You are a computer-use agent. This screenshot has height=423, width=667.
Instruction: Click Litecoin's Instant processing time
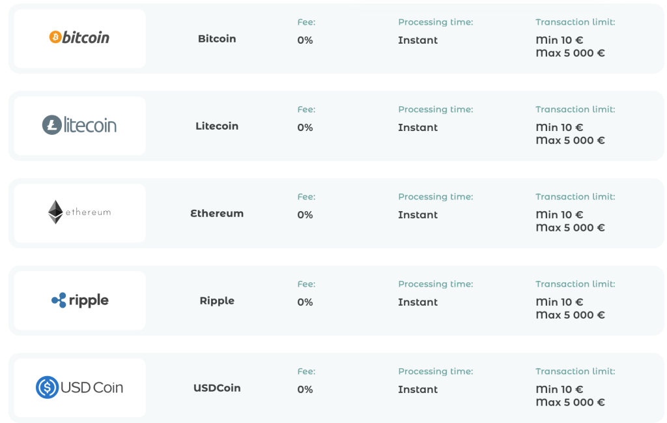pyautogui.click(x=418, y=128)
